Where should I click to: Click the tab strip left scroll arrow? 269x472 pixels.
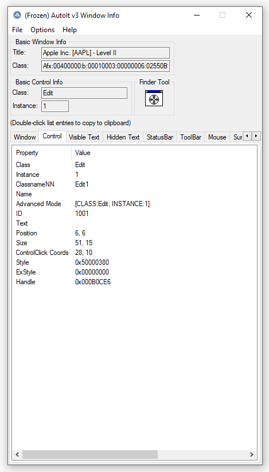click(x=247, y=136)
